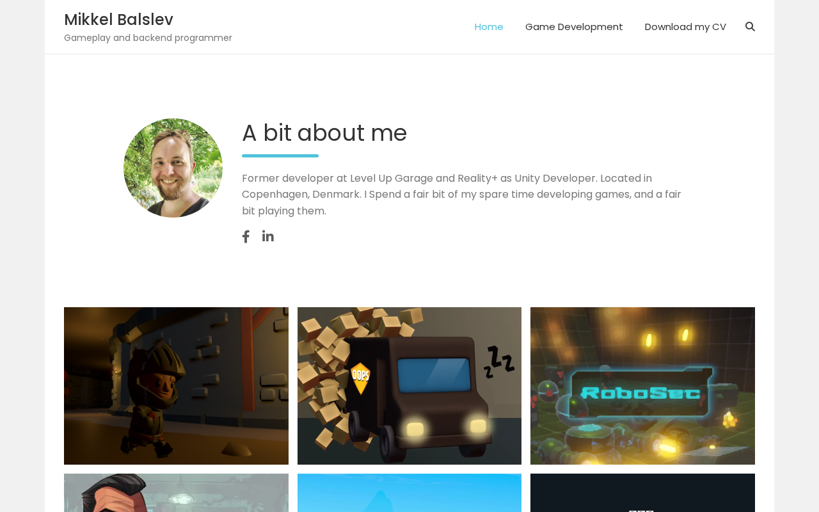Click the Mikkel Balslev site title
This screenshot has width=819, height=512.
118,19
